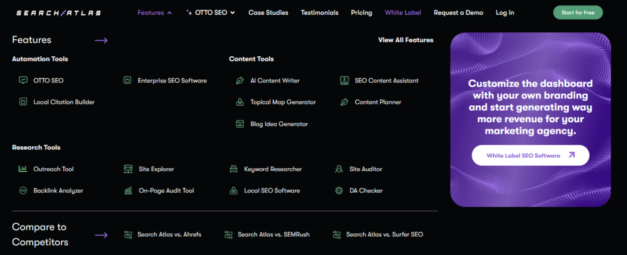Click the Enterprise SEO Software icon
The image size is (627, 255).
(x=127, y=80)
